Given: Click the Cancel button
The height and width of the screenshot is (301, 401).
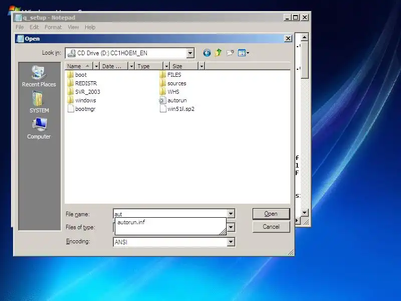Looking at the screenshot, I should [271, 227].
